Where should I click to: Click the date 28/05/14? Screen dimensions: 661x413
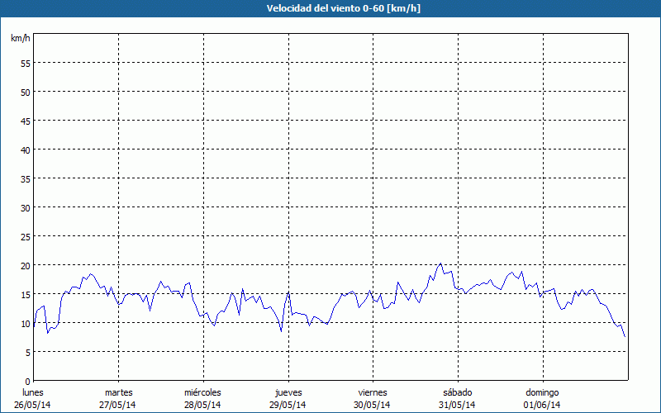pos(202,405)
